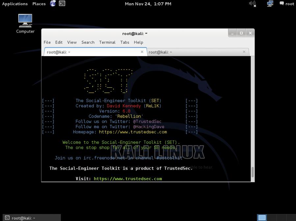Close the first root@kali tab
The height and width of the screenshot is (221, 296).
[142, 52]
